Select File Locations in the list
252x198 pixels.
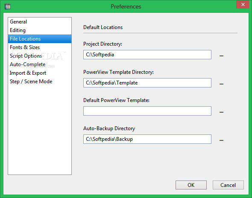point(40,39)
